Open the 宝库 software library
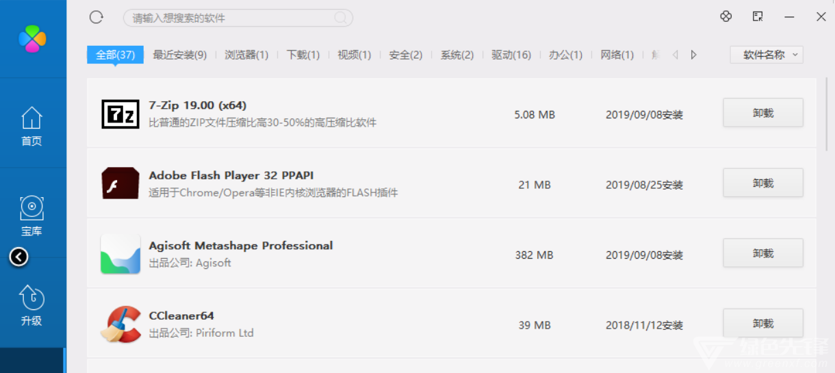This screenshot has height=373, width=835. [x=31, y=216]
